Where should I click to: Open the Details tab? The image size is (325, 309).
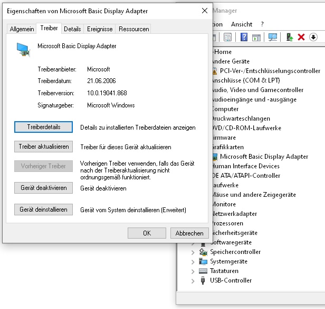(x=72, y=29)
